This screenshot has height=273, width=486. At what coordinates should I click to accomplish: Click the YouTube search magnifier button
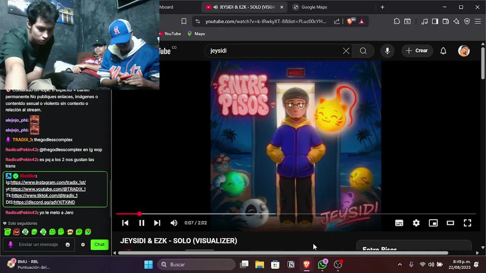coord(363,51)
